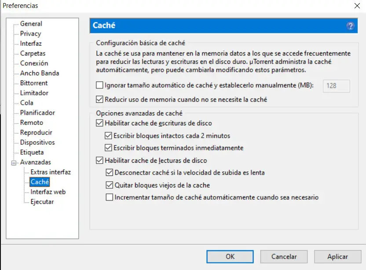Open the Planificador settings section
Viewport: 366px width, 270px height.
pyautogui.click(x=37, y=113)
